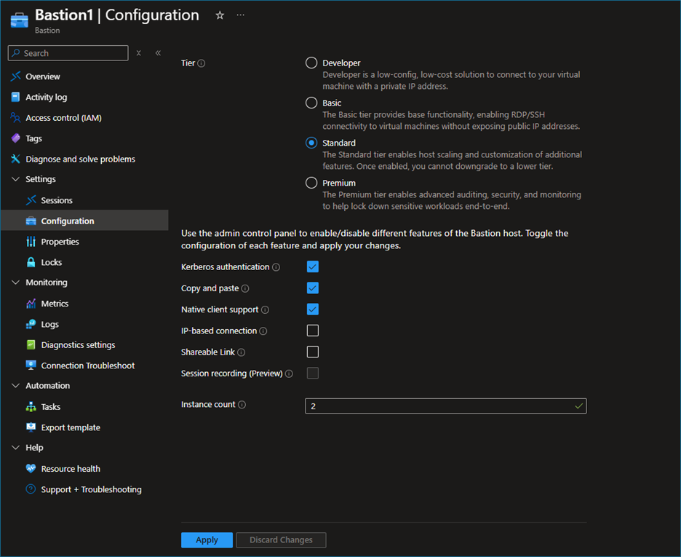681x557 pixels.
Task: Click the Diagnose and solve problems icon
Action: click(x=15, y=159)
